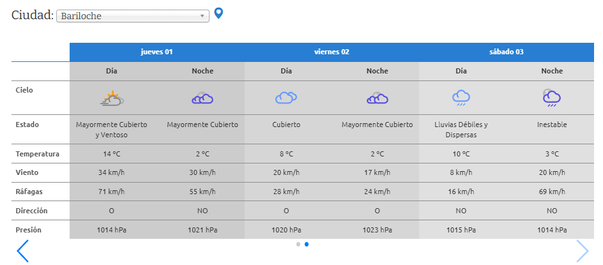Open the Ciudad dropdown showing Bariloche
603x265 pixels.
tap(133, 16)
